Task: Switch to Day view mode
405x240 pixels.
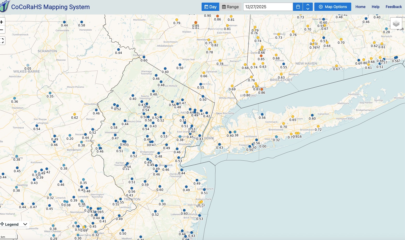Action: coord(210,7)
